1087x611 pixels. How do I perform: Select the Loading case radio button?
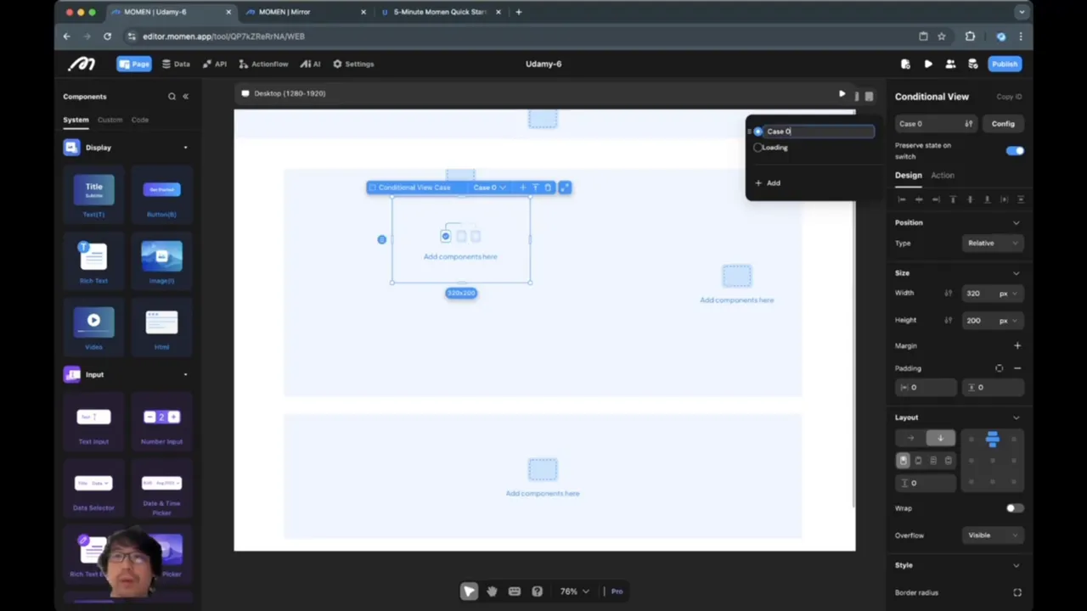(758, 148)
